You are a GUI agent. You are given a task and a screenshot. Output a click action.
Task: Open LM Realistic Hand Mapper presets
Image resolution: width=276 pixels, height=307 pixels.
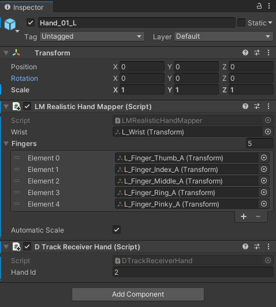click(257, 106)
